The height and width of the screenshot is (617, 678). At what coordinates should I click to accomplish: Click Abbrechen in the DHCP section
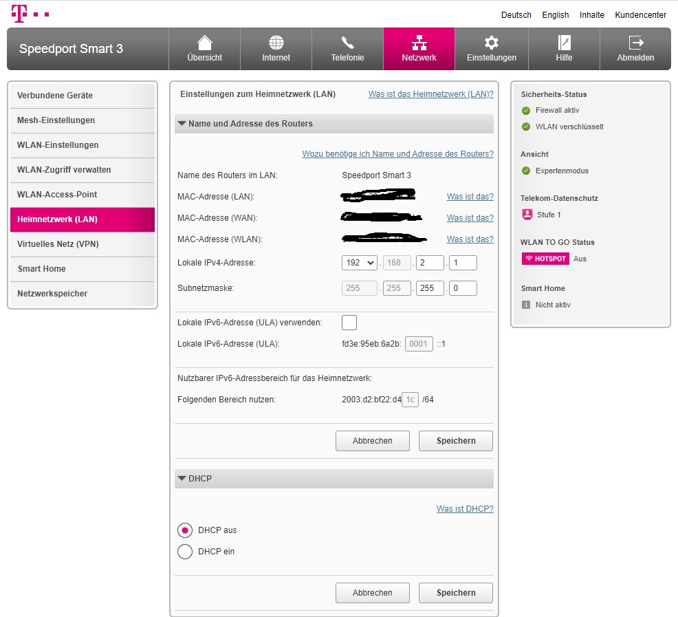click(372, 593)
